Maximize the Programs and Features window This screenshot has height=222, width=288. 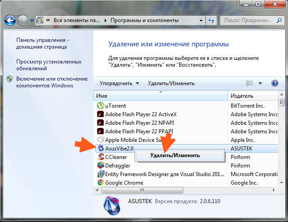pyautogui.click(x=258, y=4)
